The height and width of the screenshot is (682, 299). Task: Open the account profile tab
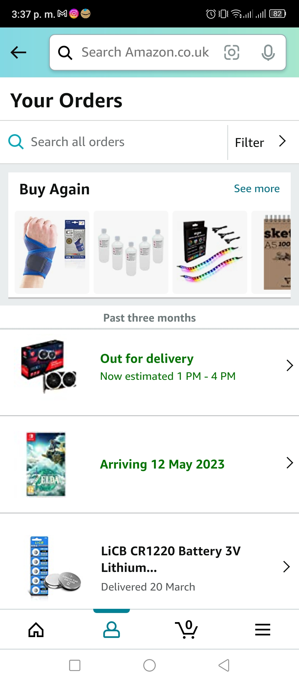pyautogui.click(x=112, y=630)
